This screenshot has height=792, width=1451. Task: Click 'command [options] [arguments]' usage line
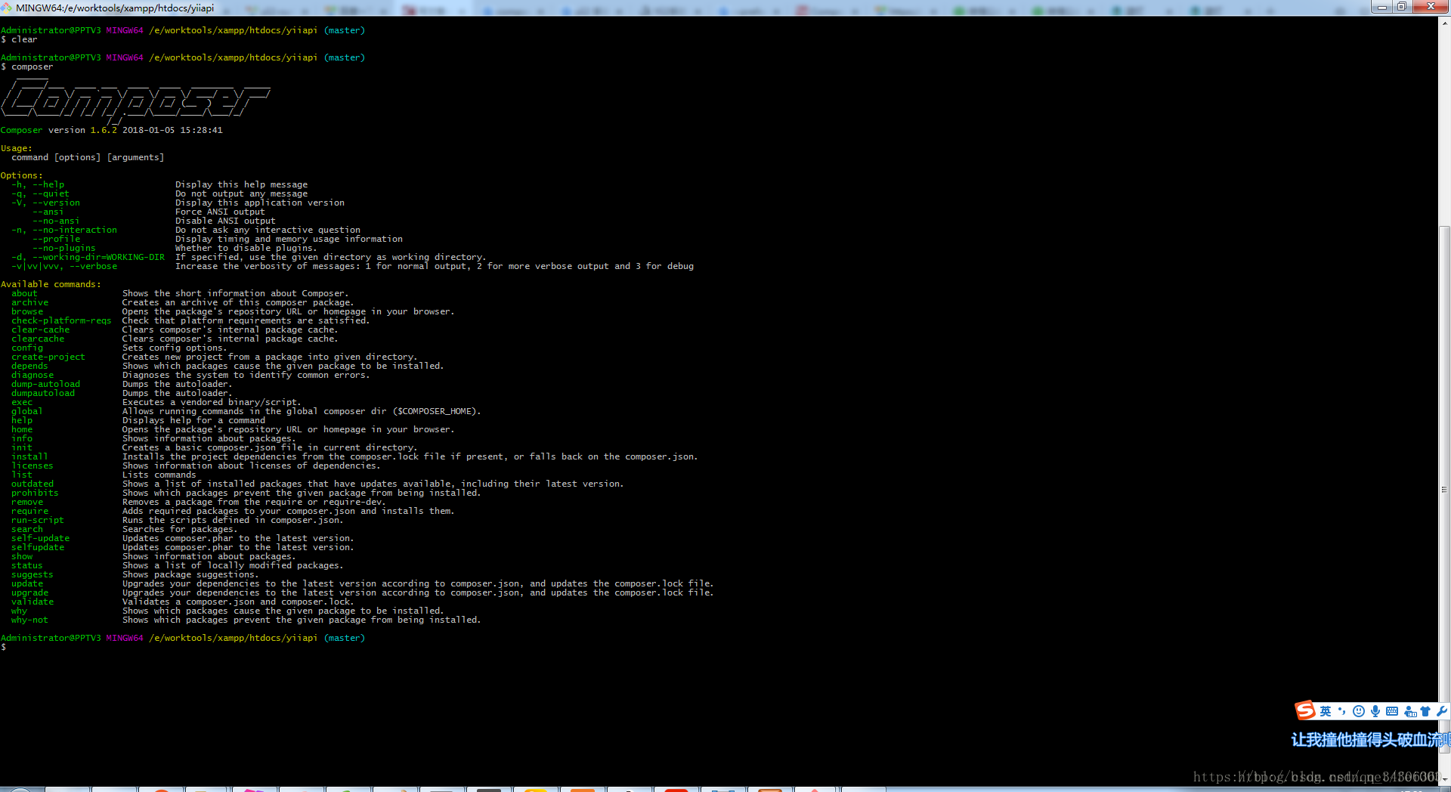pyautogui.click(x=88, y=157)
